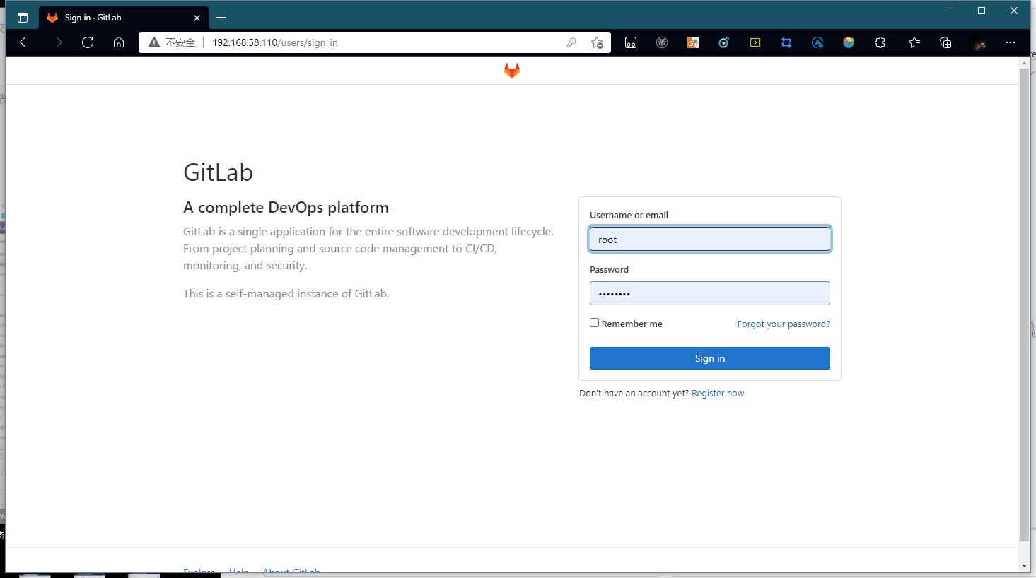This screenshot has width=1036, height=578.
Task: Click the yellow square extension icon
Action: (755, 42)
